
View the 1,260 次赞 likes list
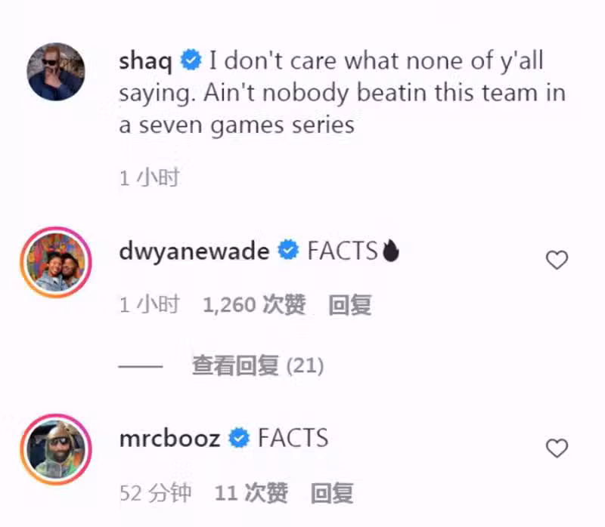[x=254, y=305]
